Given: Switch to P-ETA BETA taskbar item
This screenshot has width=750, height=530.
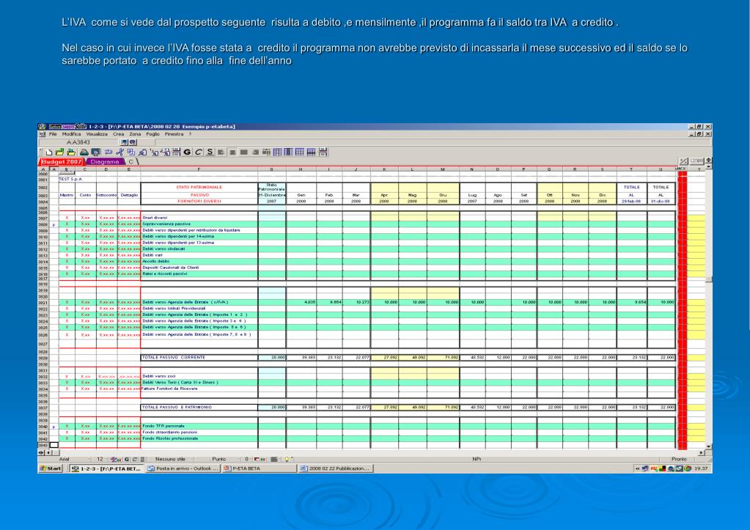Looking at the screenshot, I should tap(259, 468).
